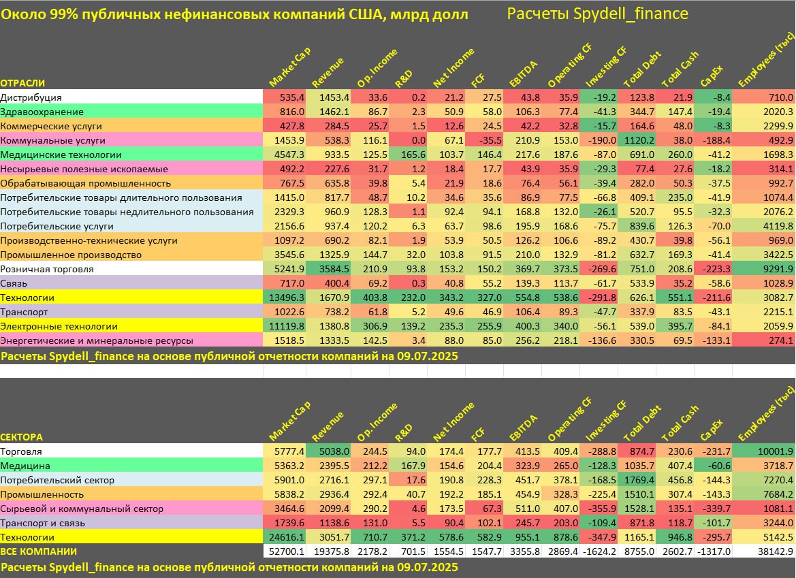The height and width of the screenshot is (578, 796).
Task: Select Market Cap cell 11119.8
Action: click(285, 326)
